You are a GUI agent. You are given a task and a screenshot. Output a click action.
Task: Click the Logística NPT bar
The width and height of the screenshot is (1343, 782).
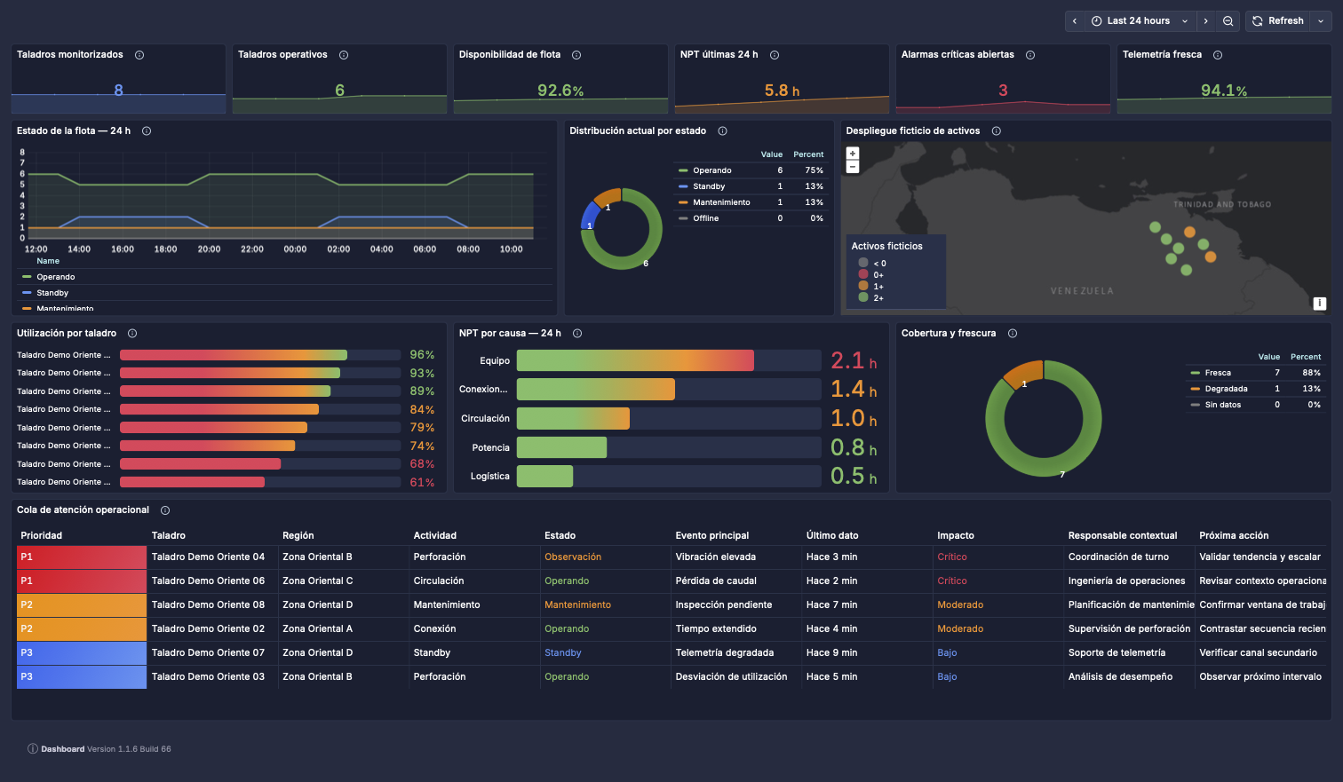[544, 477]
